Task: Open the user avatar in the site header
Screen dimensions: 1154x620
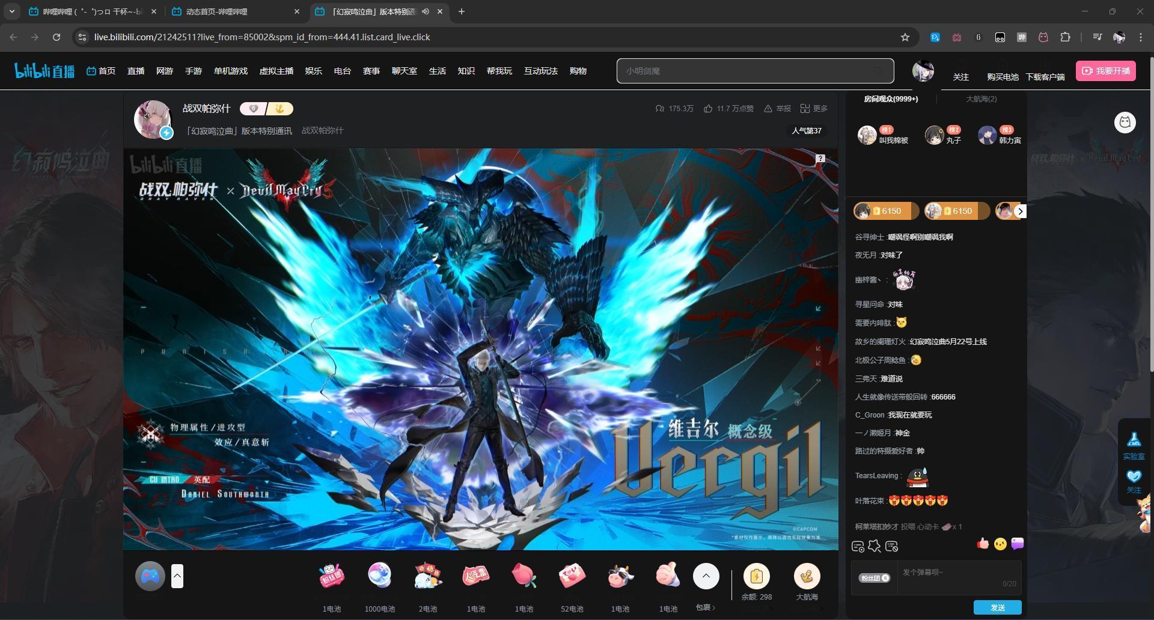Action: coord(923,71)
